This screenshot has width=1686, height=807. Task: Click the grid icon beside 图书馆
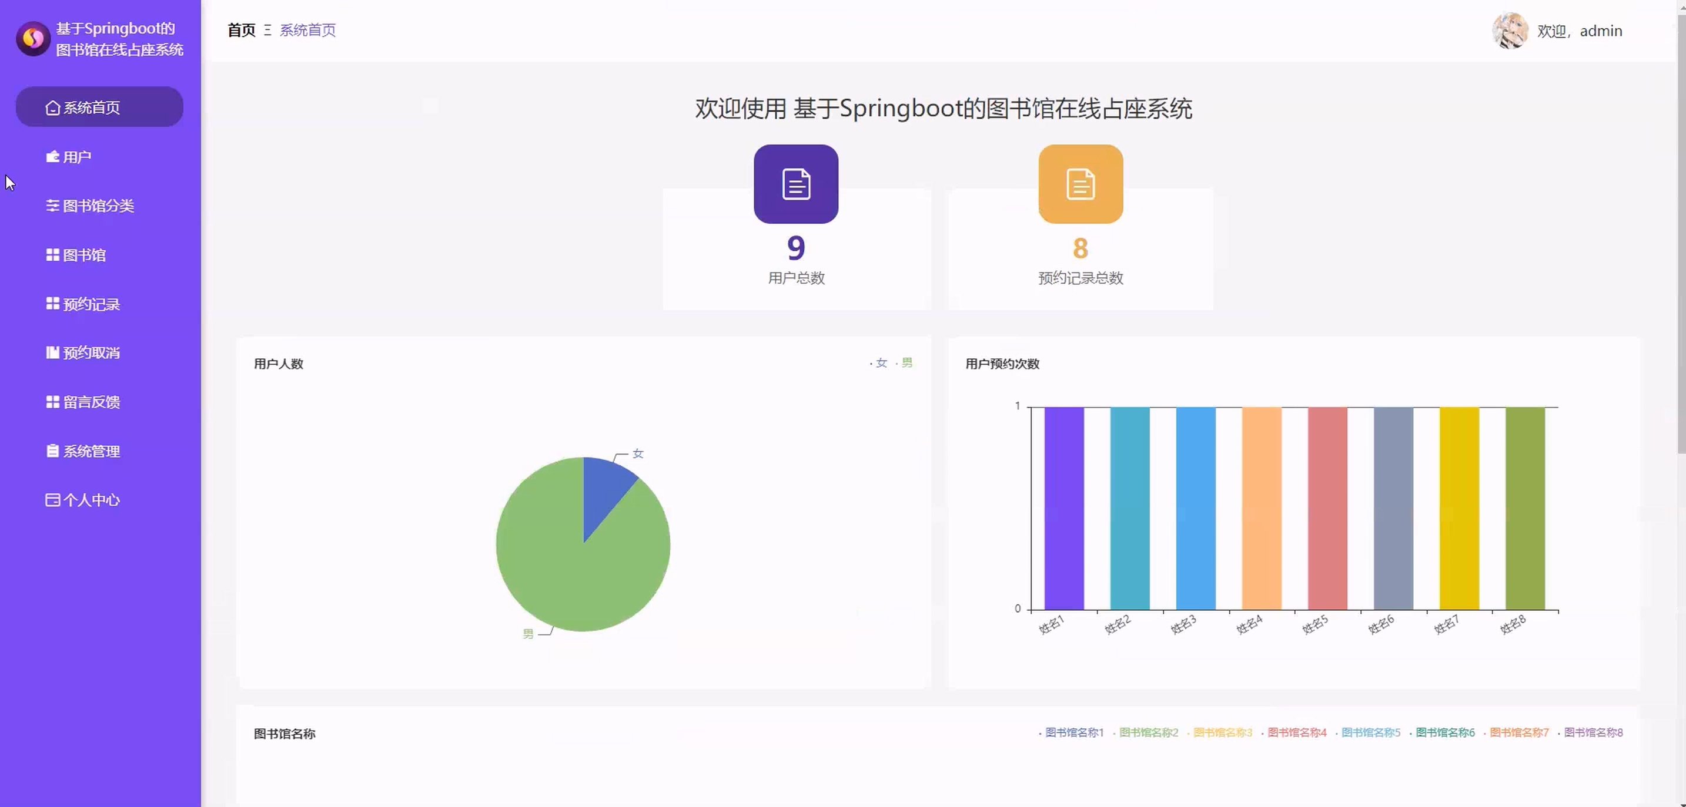pyautogui.click(x=52, y=254)
